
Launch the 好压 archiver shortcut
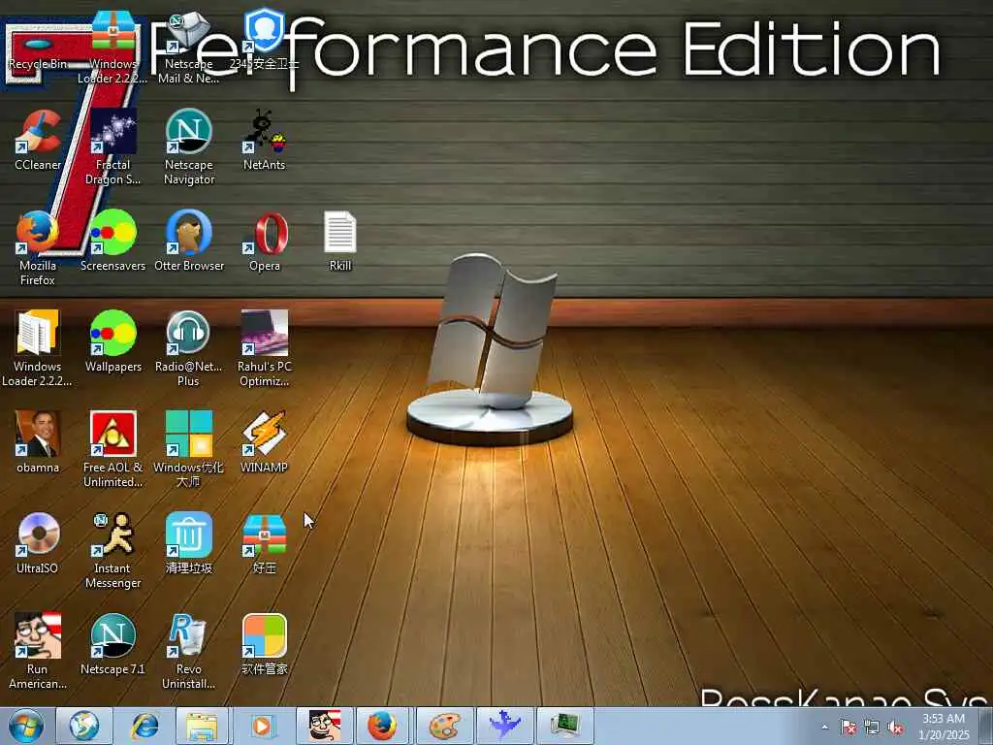(x=264, y=543)
